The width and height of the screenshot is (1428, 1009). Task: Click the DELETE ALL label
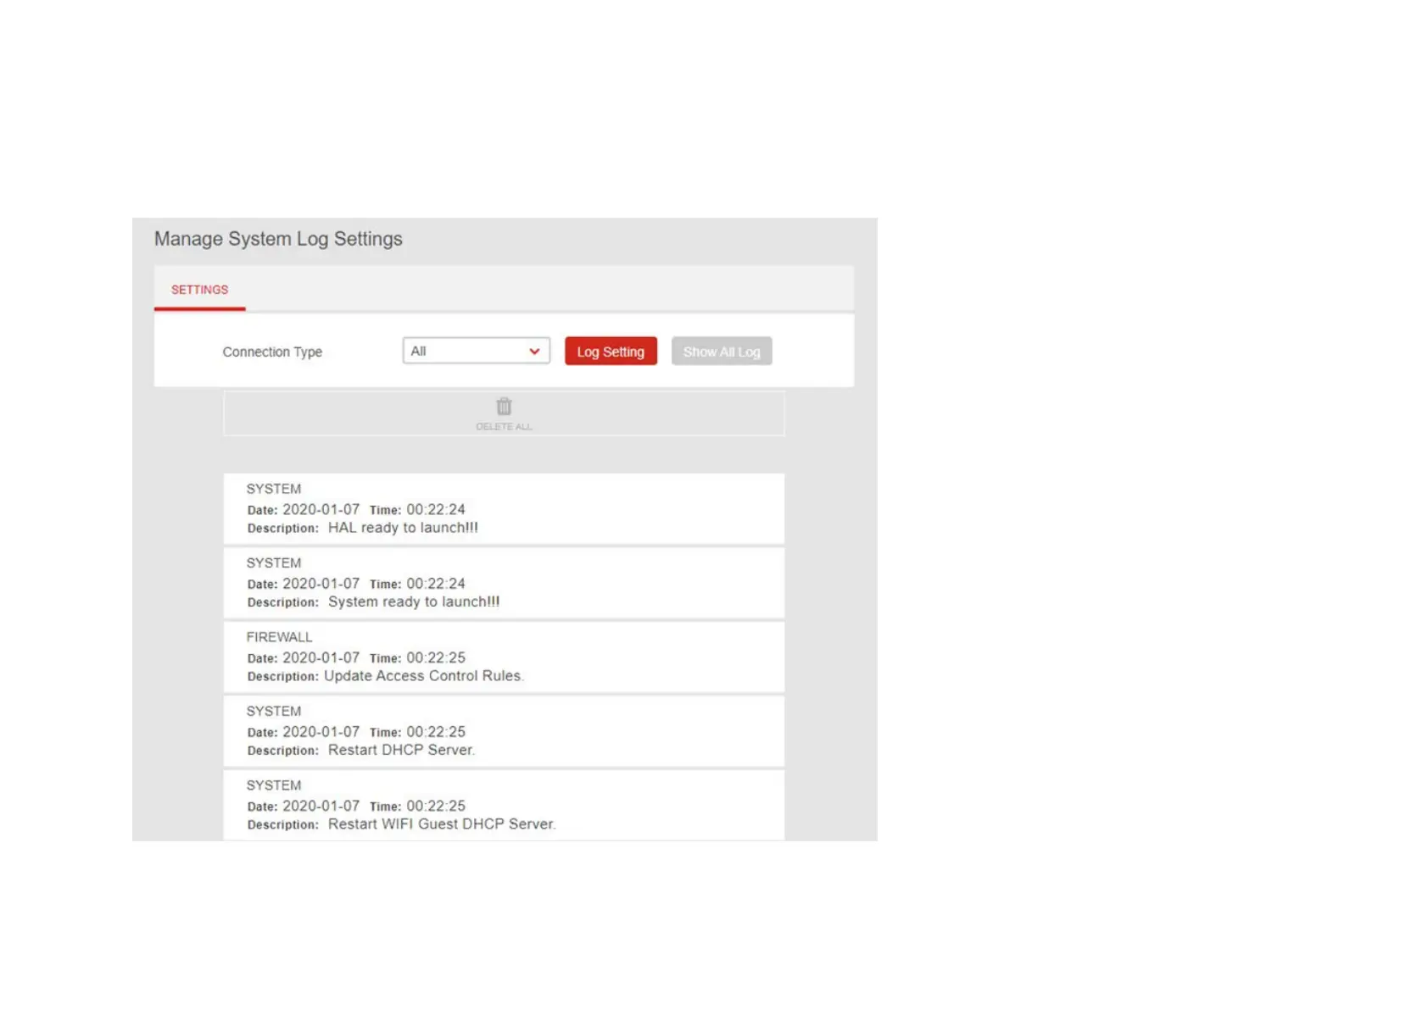tap(504, 427)
